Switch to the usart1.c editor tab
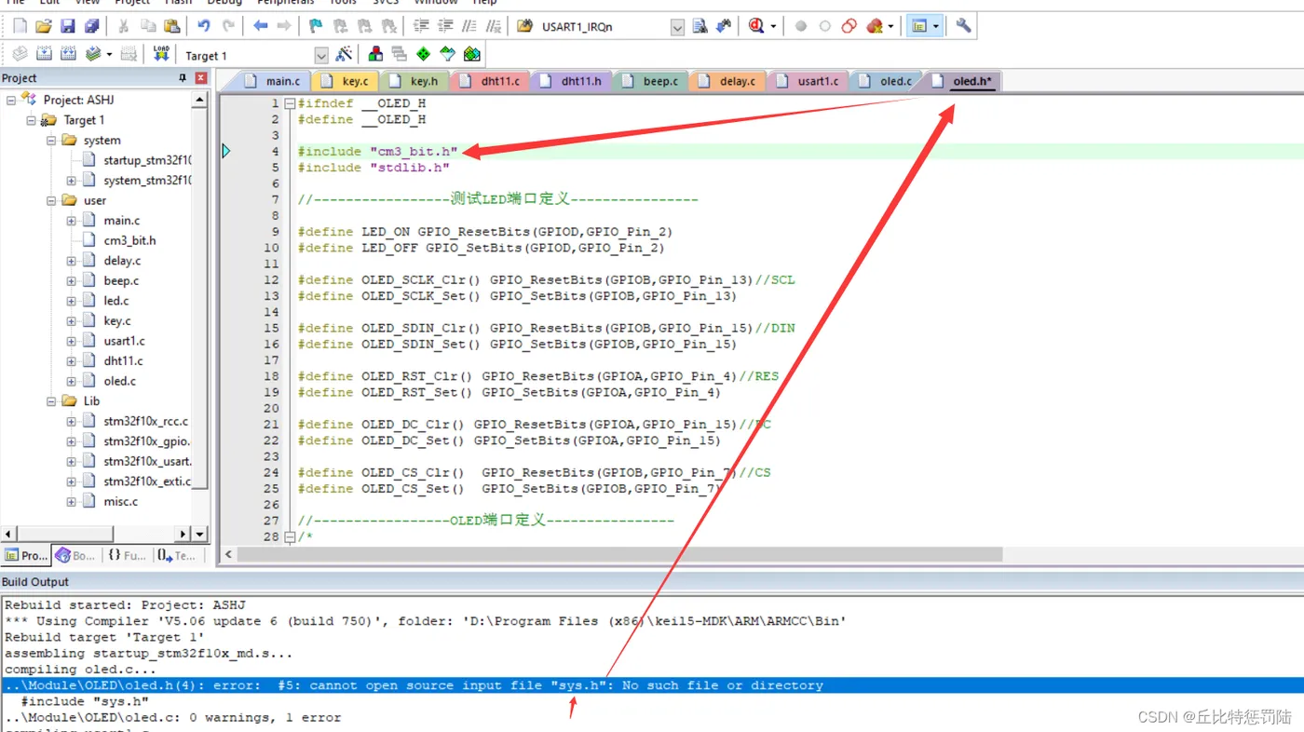Image resolution: width=1304 pixels, height=732 pixels. 808,81
